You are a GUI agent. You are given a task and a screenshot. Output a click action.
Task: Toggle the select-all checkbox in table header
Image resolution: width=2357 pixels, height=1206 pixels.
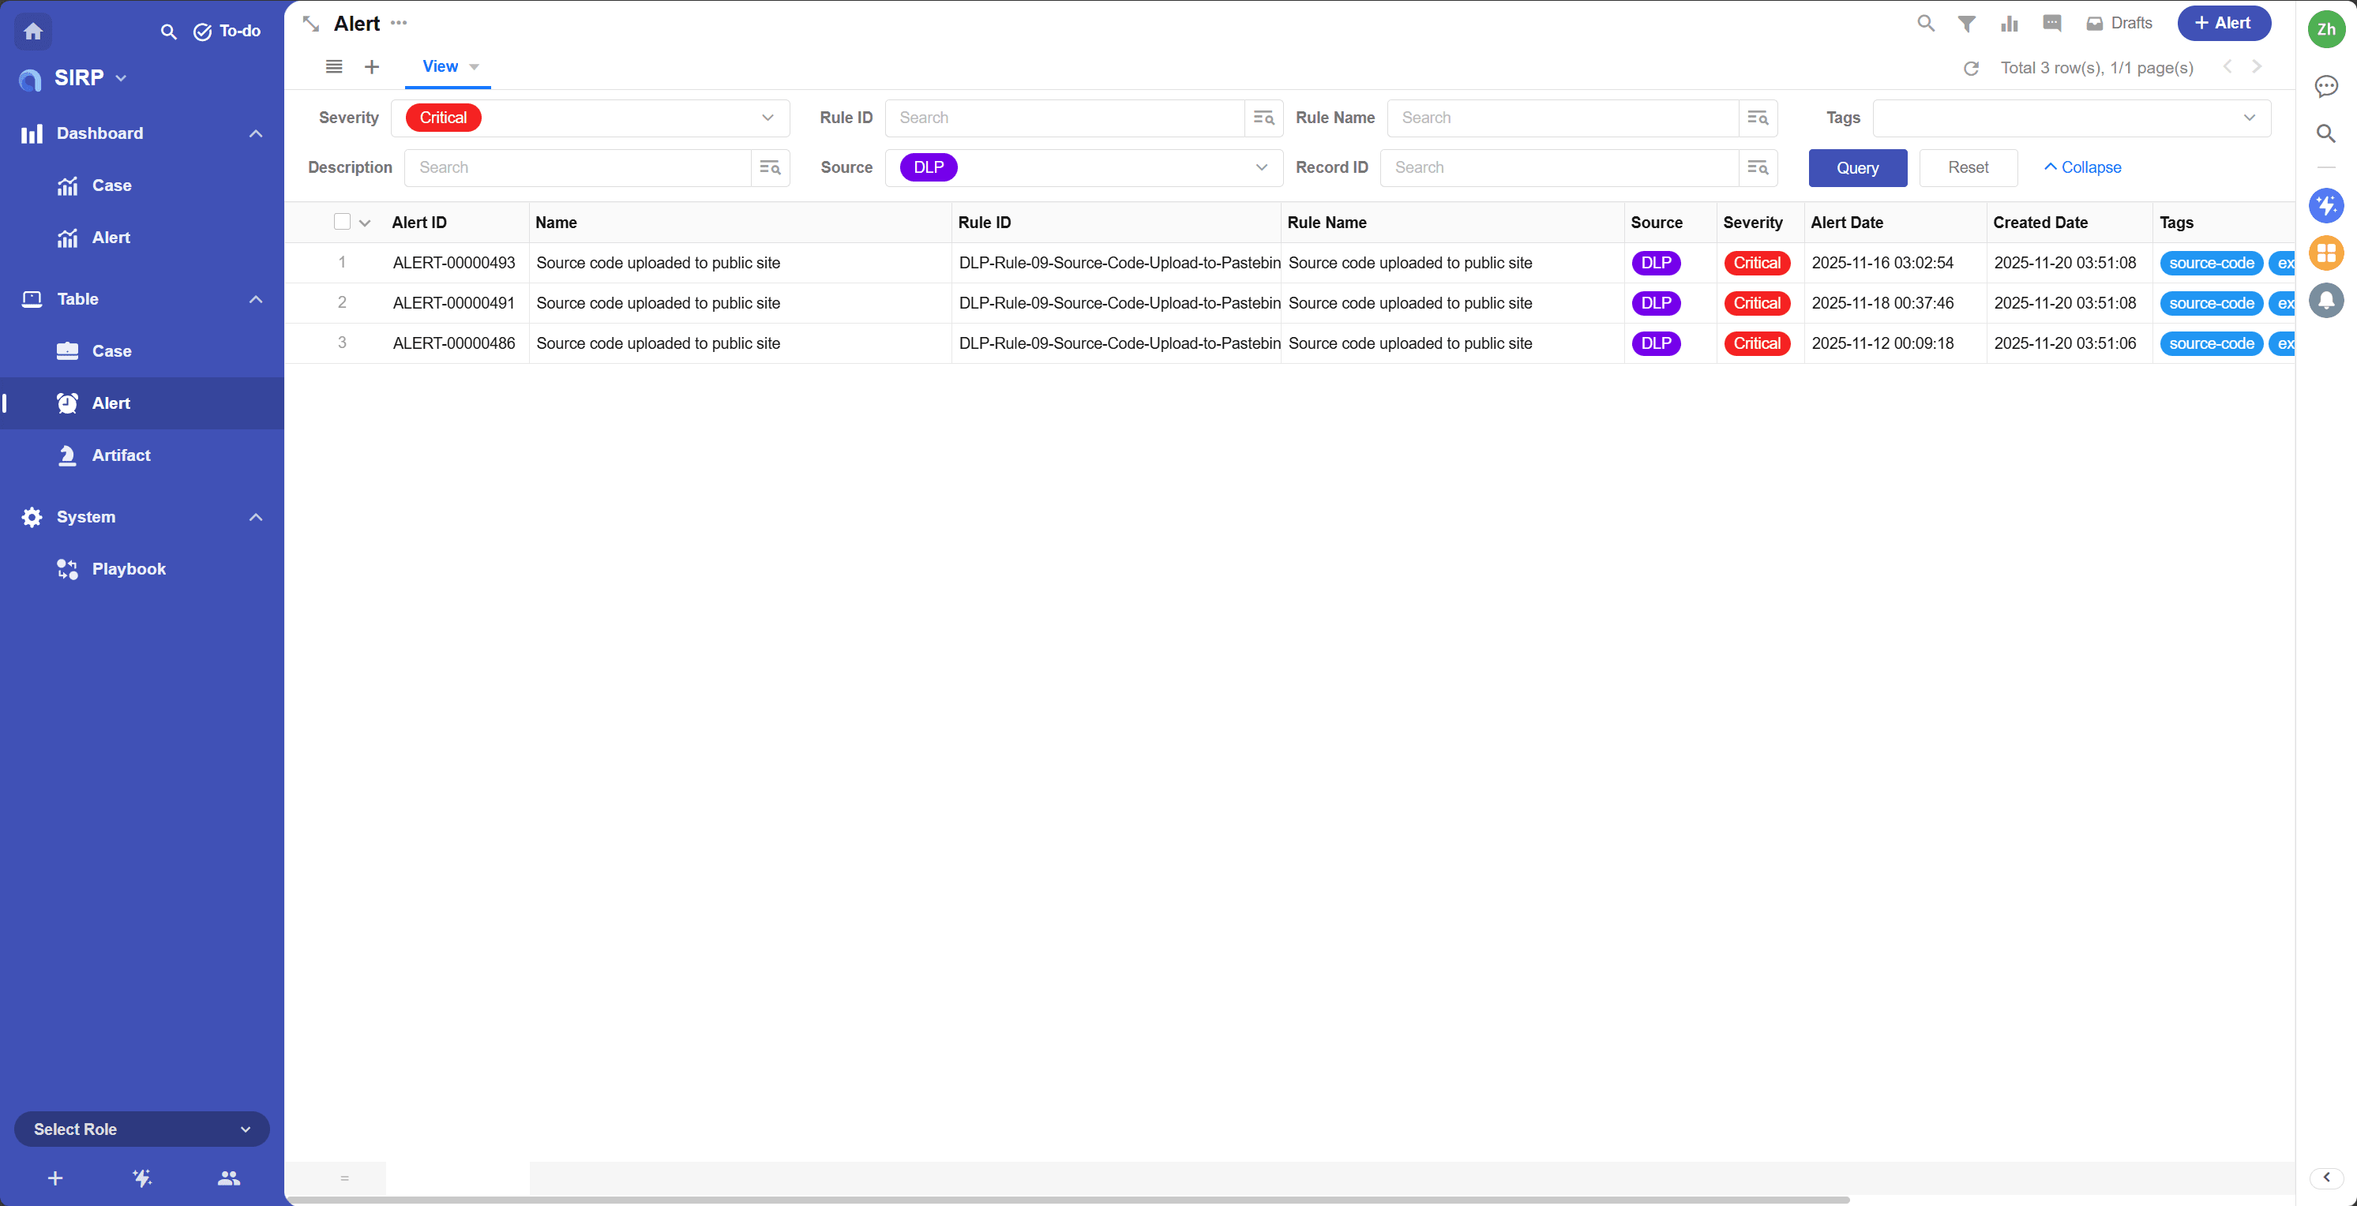click(x=342, y=223)
